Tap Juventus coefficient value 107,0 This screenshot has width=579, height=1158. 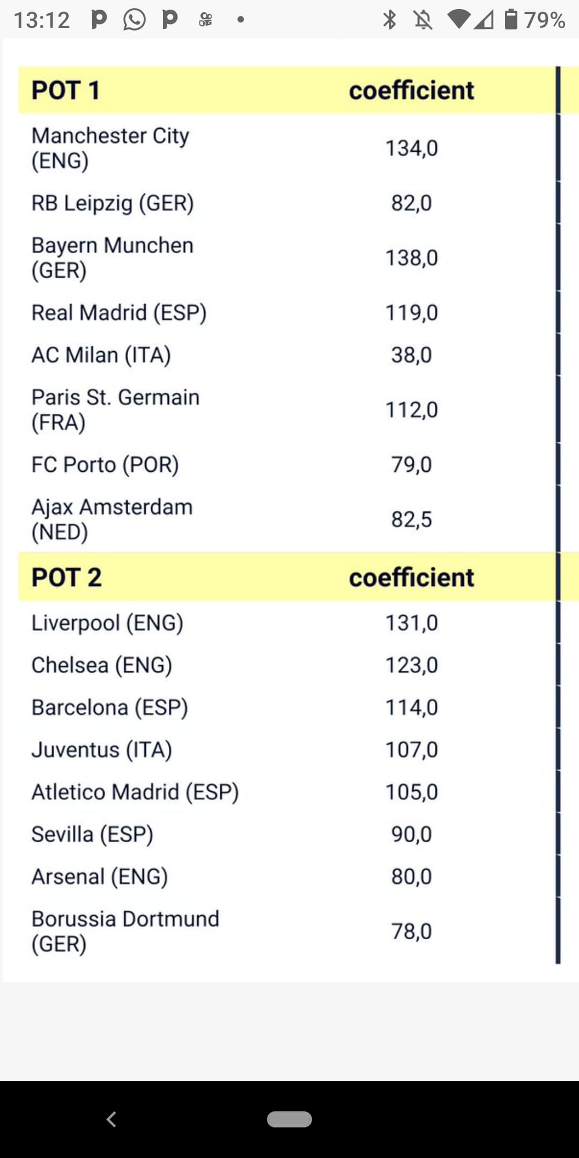click(412, 749)
